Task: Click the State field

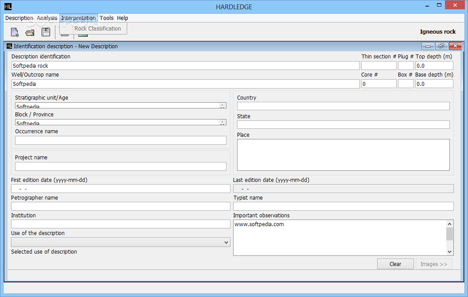Action: coord(343,125)
